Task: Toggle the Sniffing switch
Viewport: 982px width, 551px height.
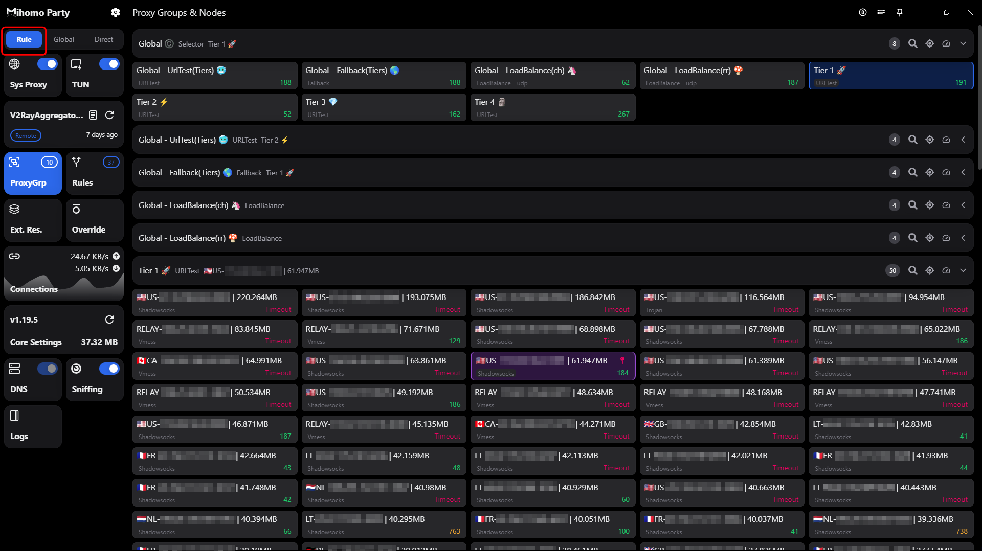Action: click(109, 369)
